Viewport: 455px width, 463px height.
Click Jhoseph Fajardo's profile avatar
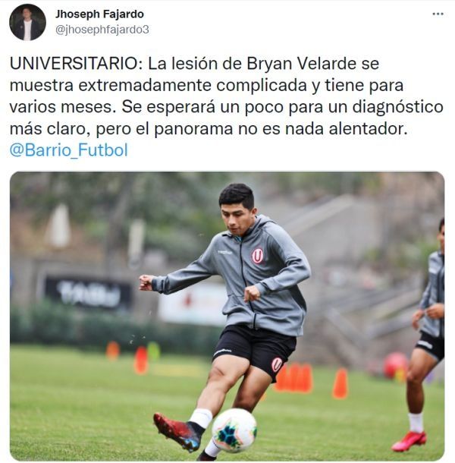tap(27, 22)
